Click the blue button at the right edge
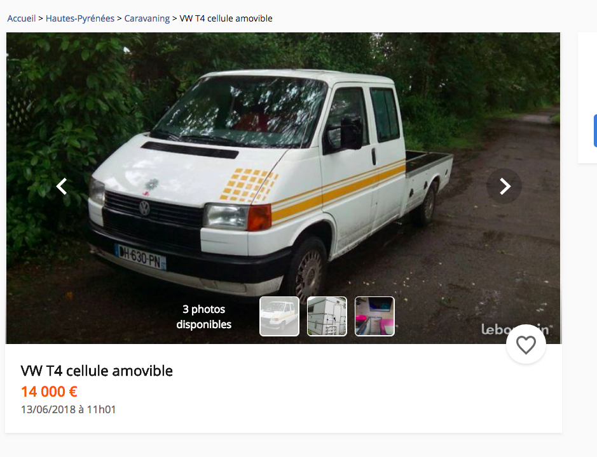This screenshot has height=457, width=597. tap(595, 131)
